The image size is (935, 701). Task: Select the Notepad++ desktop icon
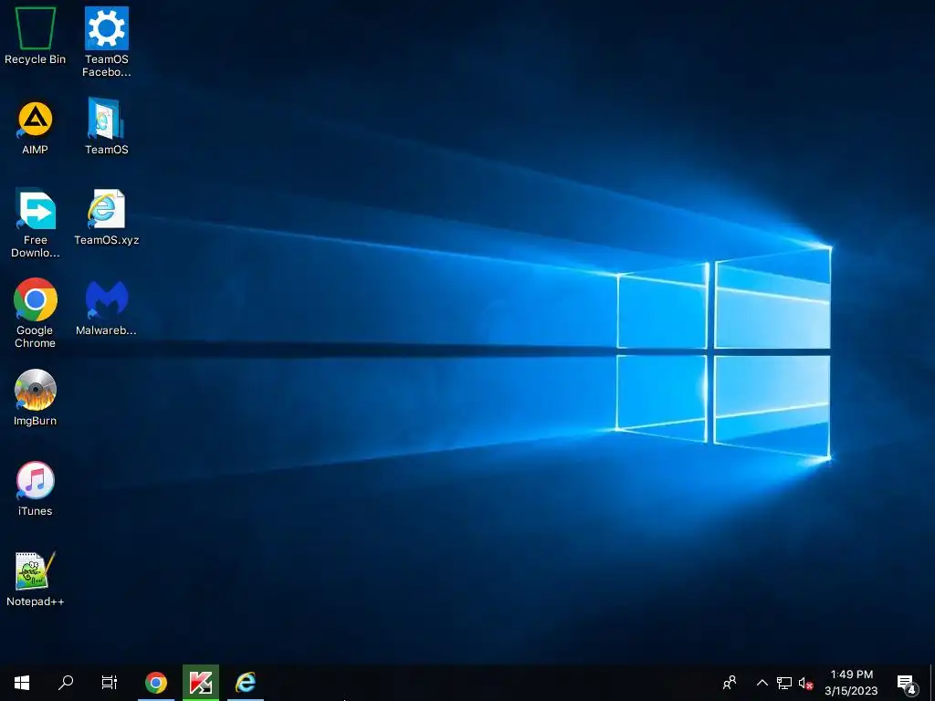pyautogui.click(x=36, y=579)
